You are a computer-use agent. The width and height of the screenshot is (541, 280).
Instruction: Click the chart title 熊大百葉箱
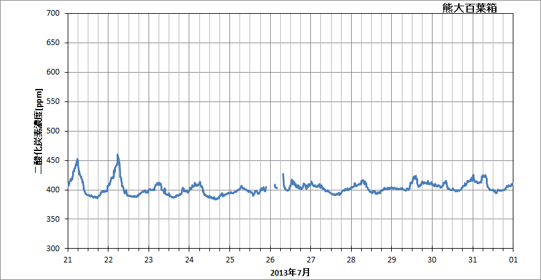coord(470,8)
